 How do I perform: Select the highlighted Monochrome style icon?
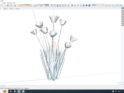point(89,5)
